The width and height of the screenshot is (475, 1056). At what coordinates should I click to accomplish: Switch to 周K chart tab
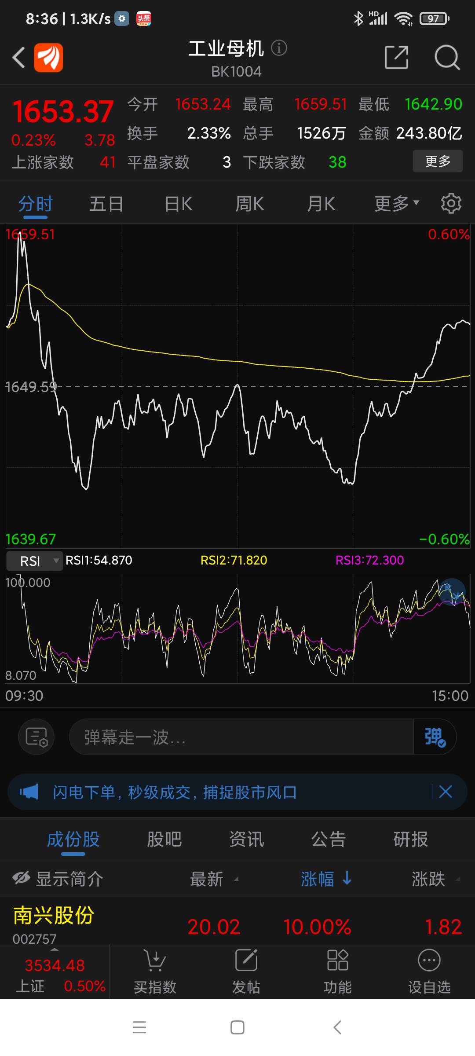pyautogui.click(x=249, y=204)
